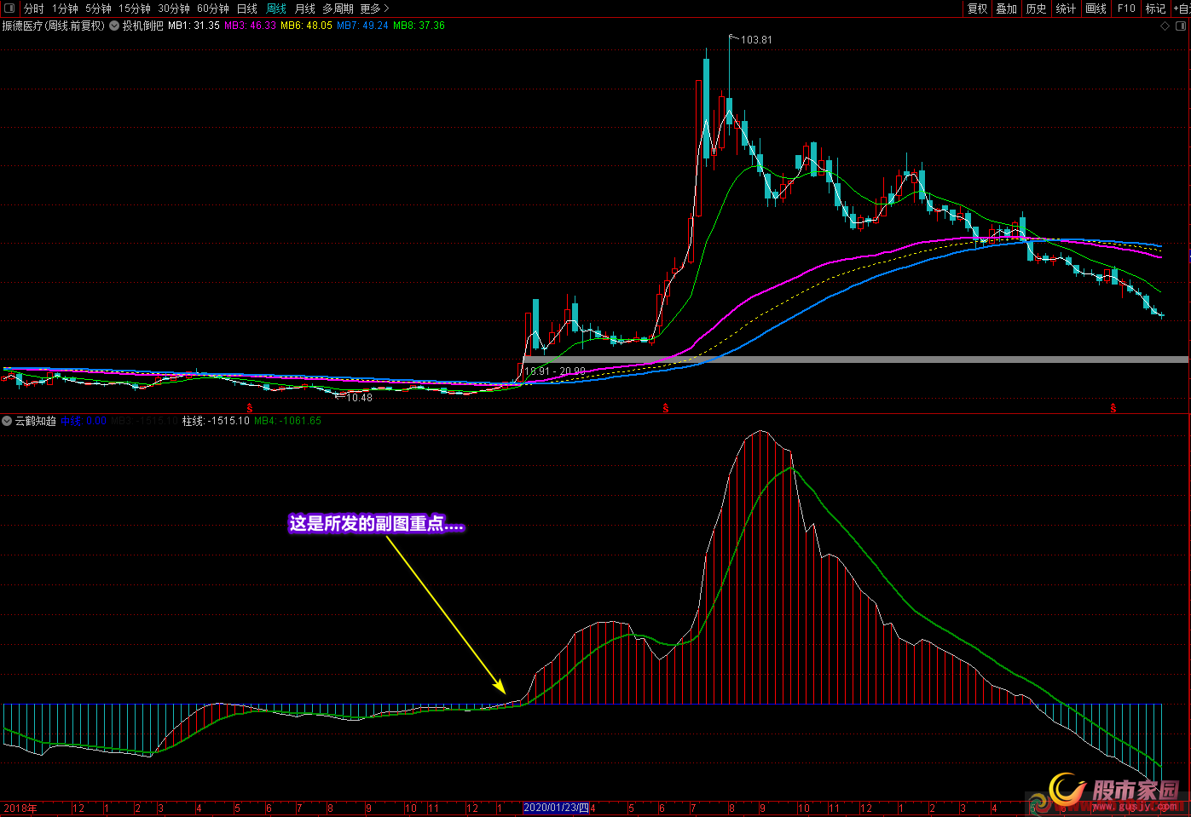Expand the 云鹤知趋 sub-indicator dropdown
The width and height of the screenshot is (1191, 817).
click(8, 421)
